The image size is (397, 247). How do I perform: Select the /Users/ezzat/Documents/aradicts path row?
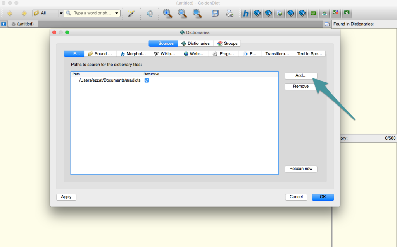pyautogui.click(x=174, y=80)
